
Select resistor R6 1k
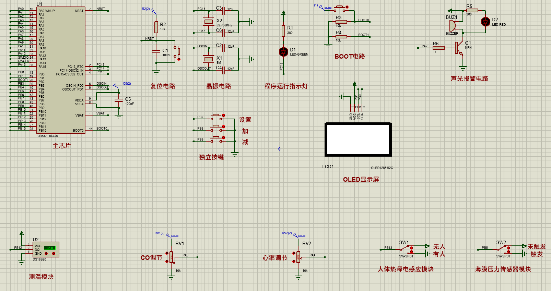(438, 48)
